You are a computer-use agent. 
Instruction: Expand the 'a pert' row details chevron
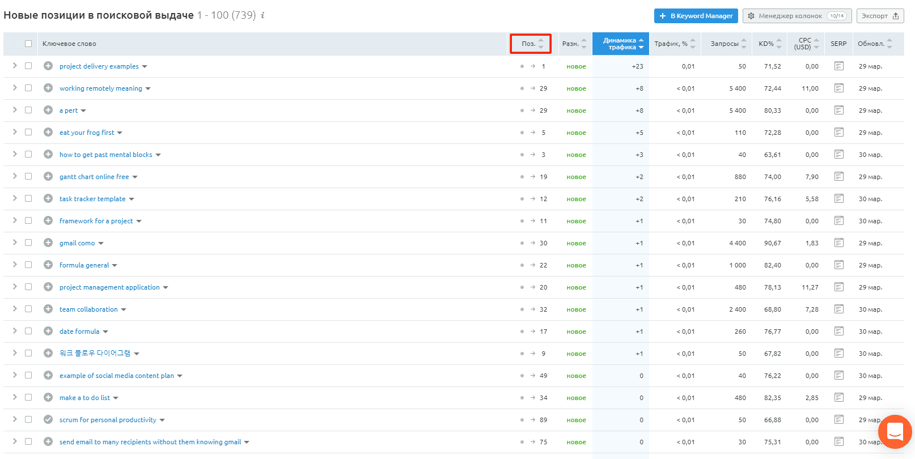click(15, 110)
